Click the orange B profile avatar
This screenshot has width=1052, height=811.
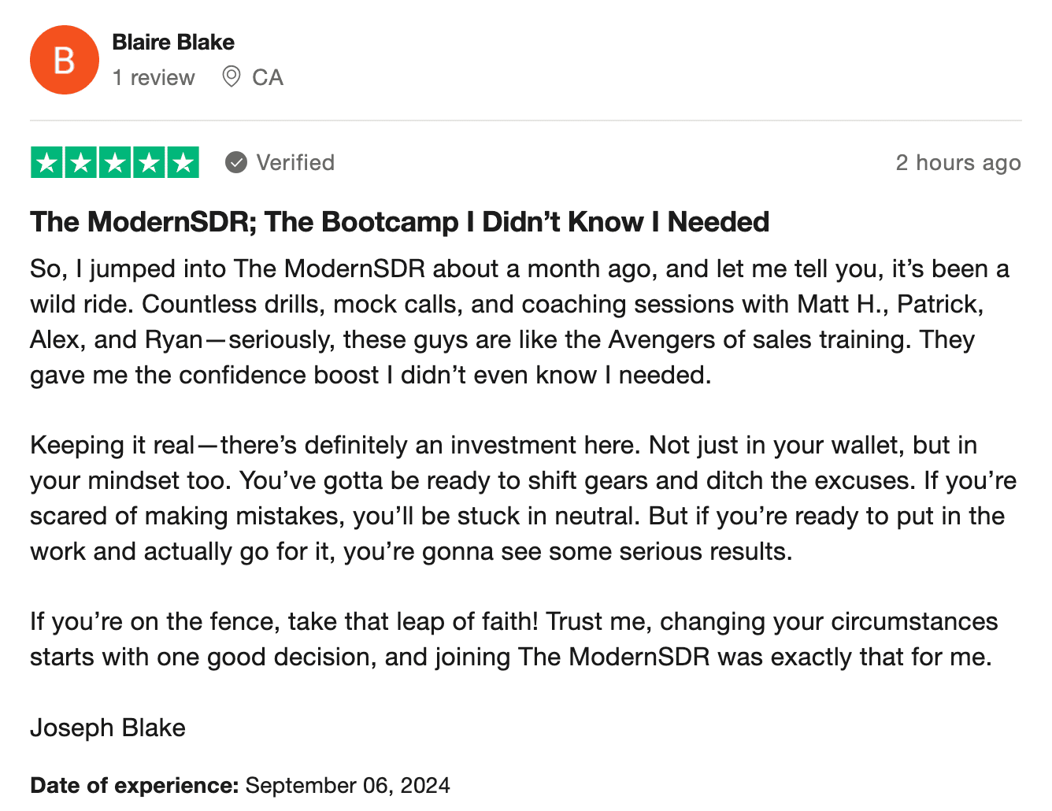(65, 60)
